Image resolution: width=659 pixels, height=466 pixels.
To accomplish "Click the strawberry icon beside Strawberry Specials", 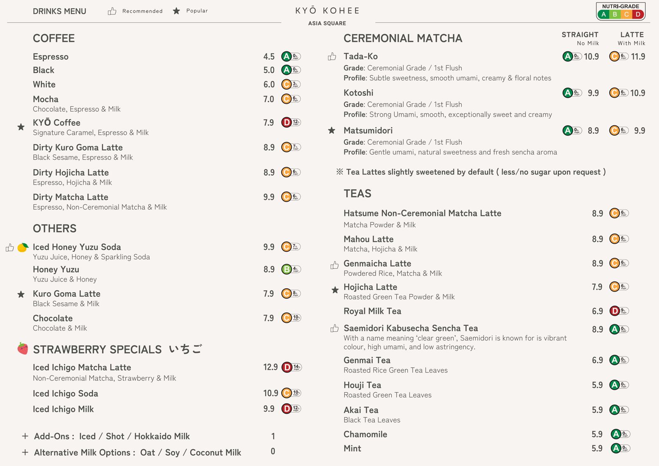I will (x=23, y=348).
